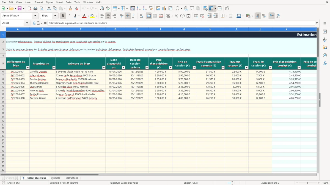Click the Export as PDF icon
This screenshot has height=185, width=330.
click(x=29, y=8)
